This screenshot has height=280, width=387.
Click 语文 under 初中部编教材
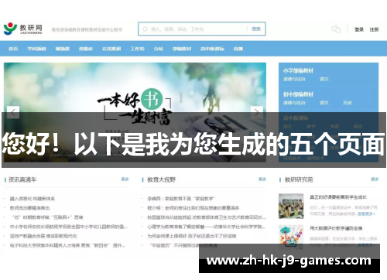(x=324, y=103)
